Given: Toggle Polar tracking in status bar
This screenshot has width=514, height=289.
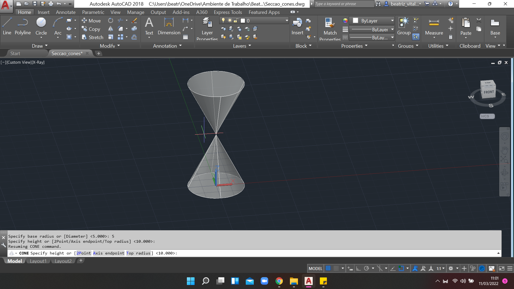Looking at the screenshot, I should [366, 268].
